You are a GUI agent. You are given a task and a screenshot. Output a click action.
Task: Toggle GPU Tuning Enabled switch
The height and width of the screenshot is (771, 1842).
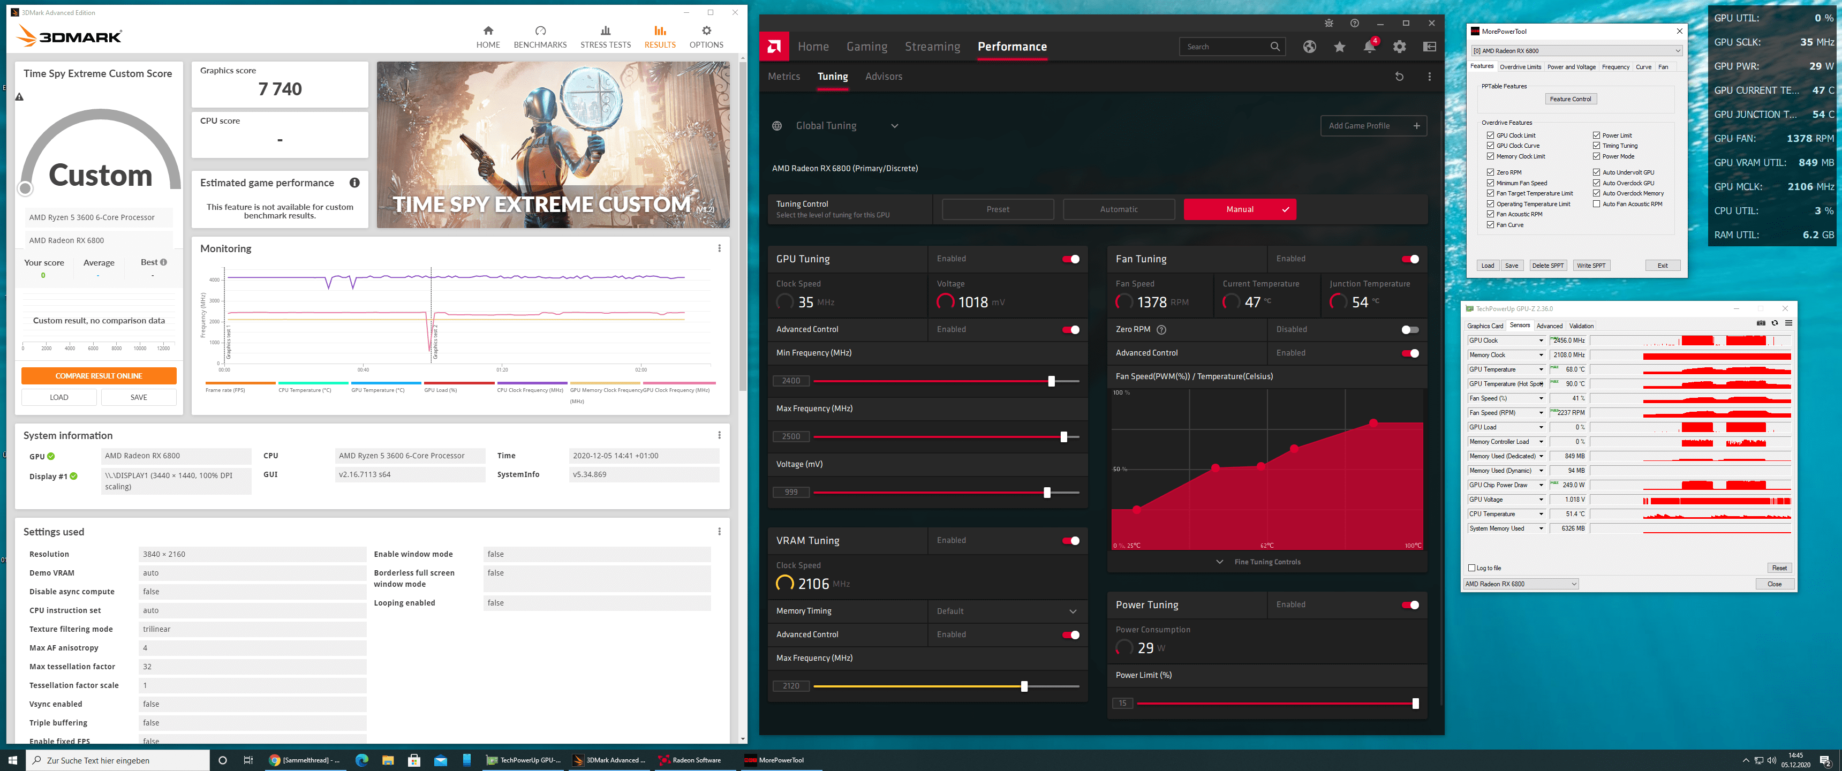point(1070,259)
